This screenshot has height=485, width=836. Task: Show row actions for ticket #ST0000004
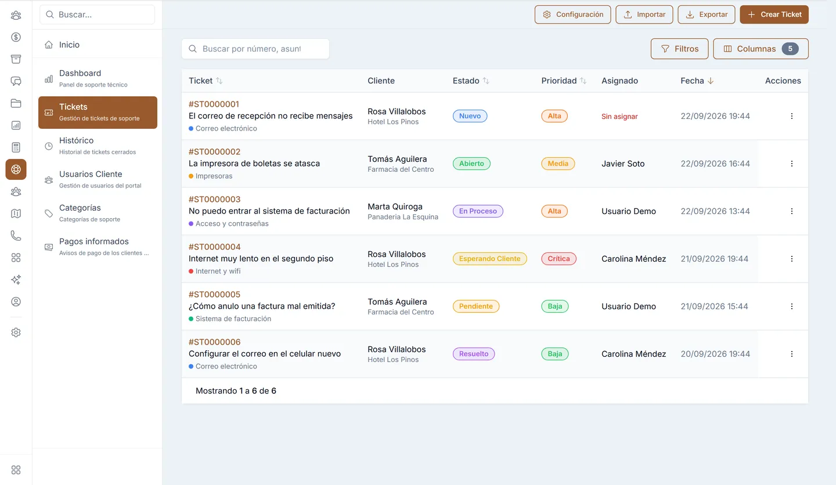pos(792,259)
